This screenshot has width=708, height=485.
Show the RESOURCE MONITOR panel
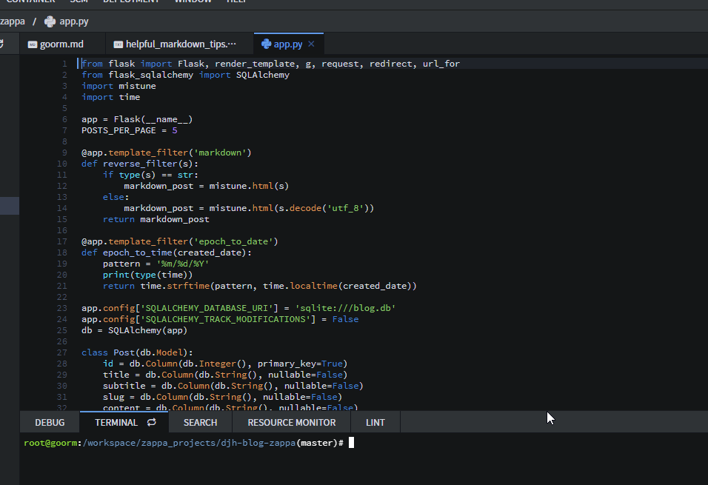[291, 423]
